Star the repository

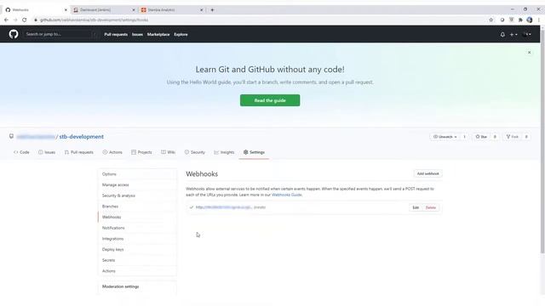[x=481, y=137]
